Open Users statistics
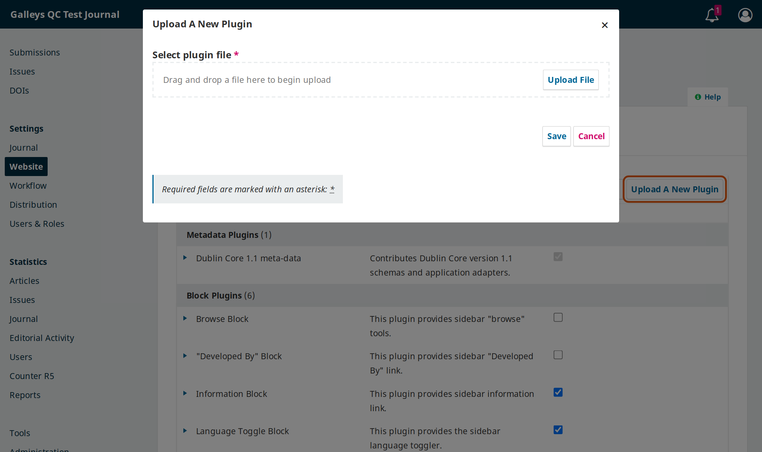 (x=21, y=357)
